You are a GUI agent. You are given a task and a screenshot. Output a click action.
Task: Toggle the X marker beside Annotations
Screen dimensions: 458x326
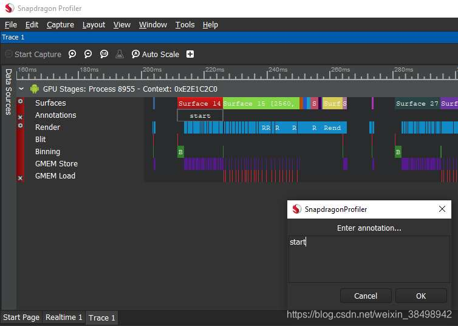pyautogui.click(x=20, y=117)
